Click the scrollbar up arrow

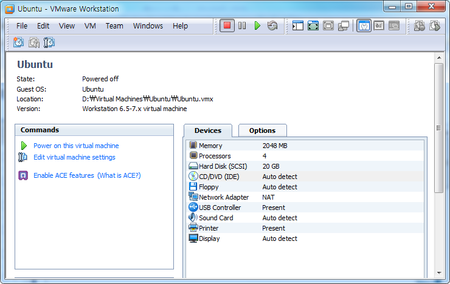click(439, 58)
